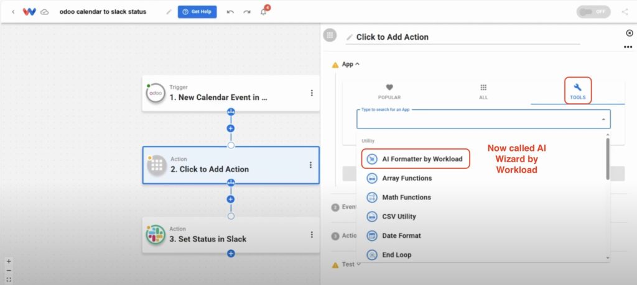Image resolution: width=637 pixels, height=285 pixels.
Task: Edit workflow name with pencil icon
Action: point(169,12)
